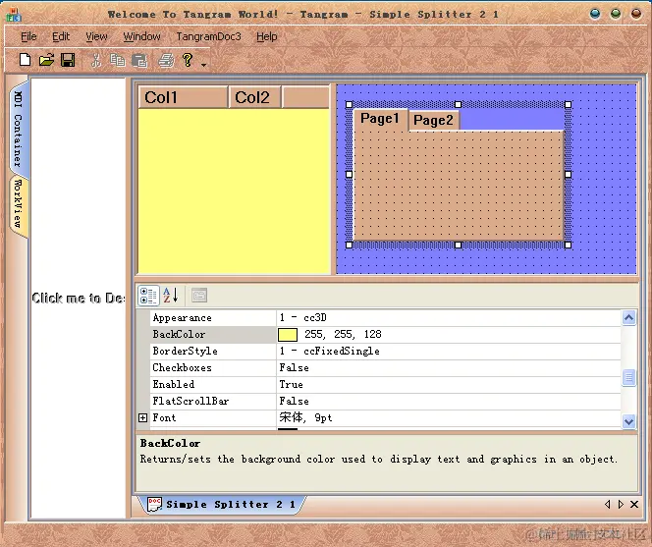Click the BackColor yellow color swatch

click(x=288, y=335)
